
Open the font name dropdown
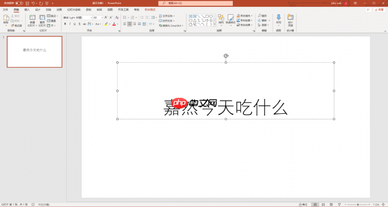(x=91, y=18)
